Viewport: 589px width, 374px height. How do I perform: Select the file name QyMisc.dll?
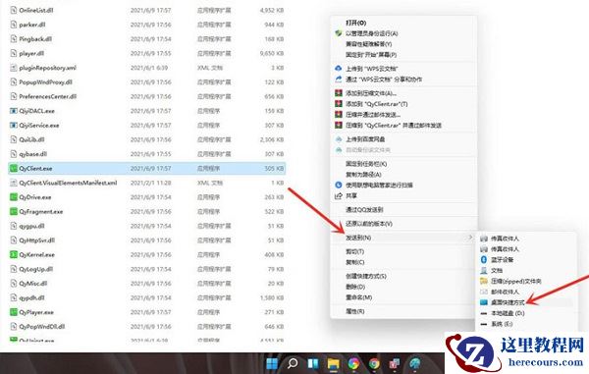33,284
